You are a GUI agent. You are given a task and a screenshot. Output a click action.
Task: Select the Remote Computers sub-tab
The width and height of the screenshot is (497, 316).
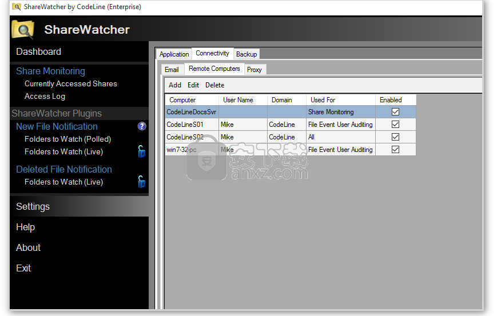click(x=214, y=69)
